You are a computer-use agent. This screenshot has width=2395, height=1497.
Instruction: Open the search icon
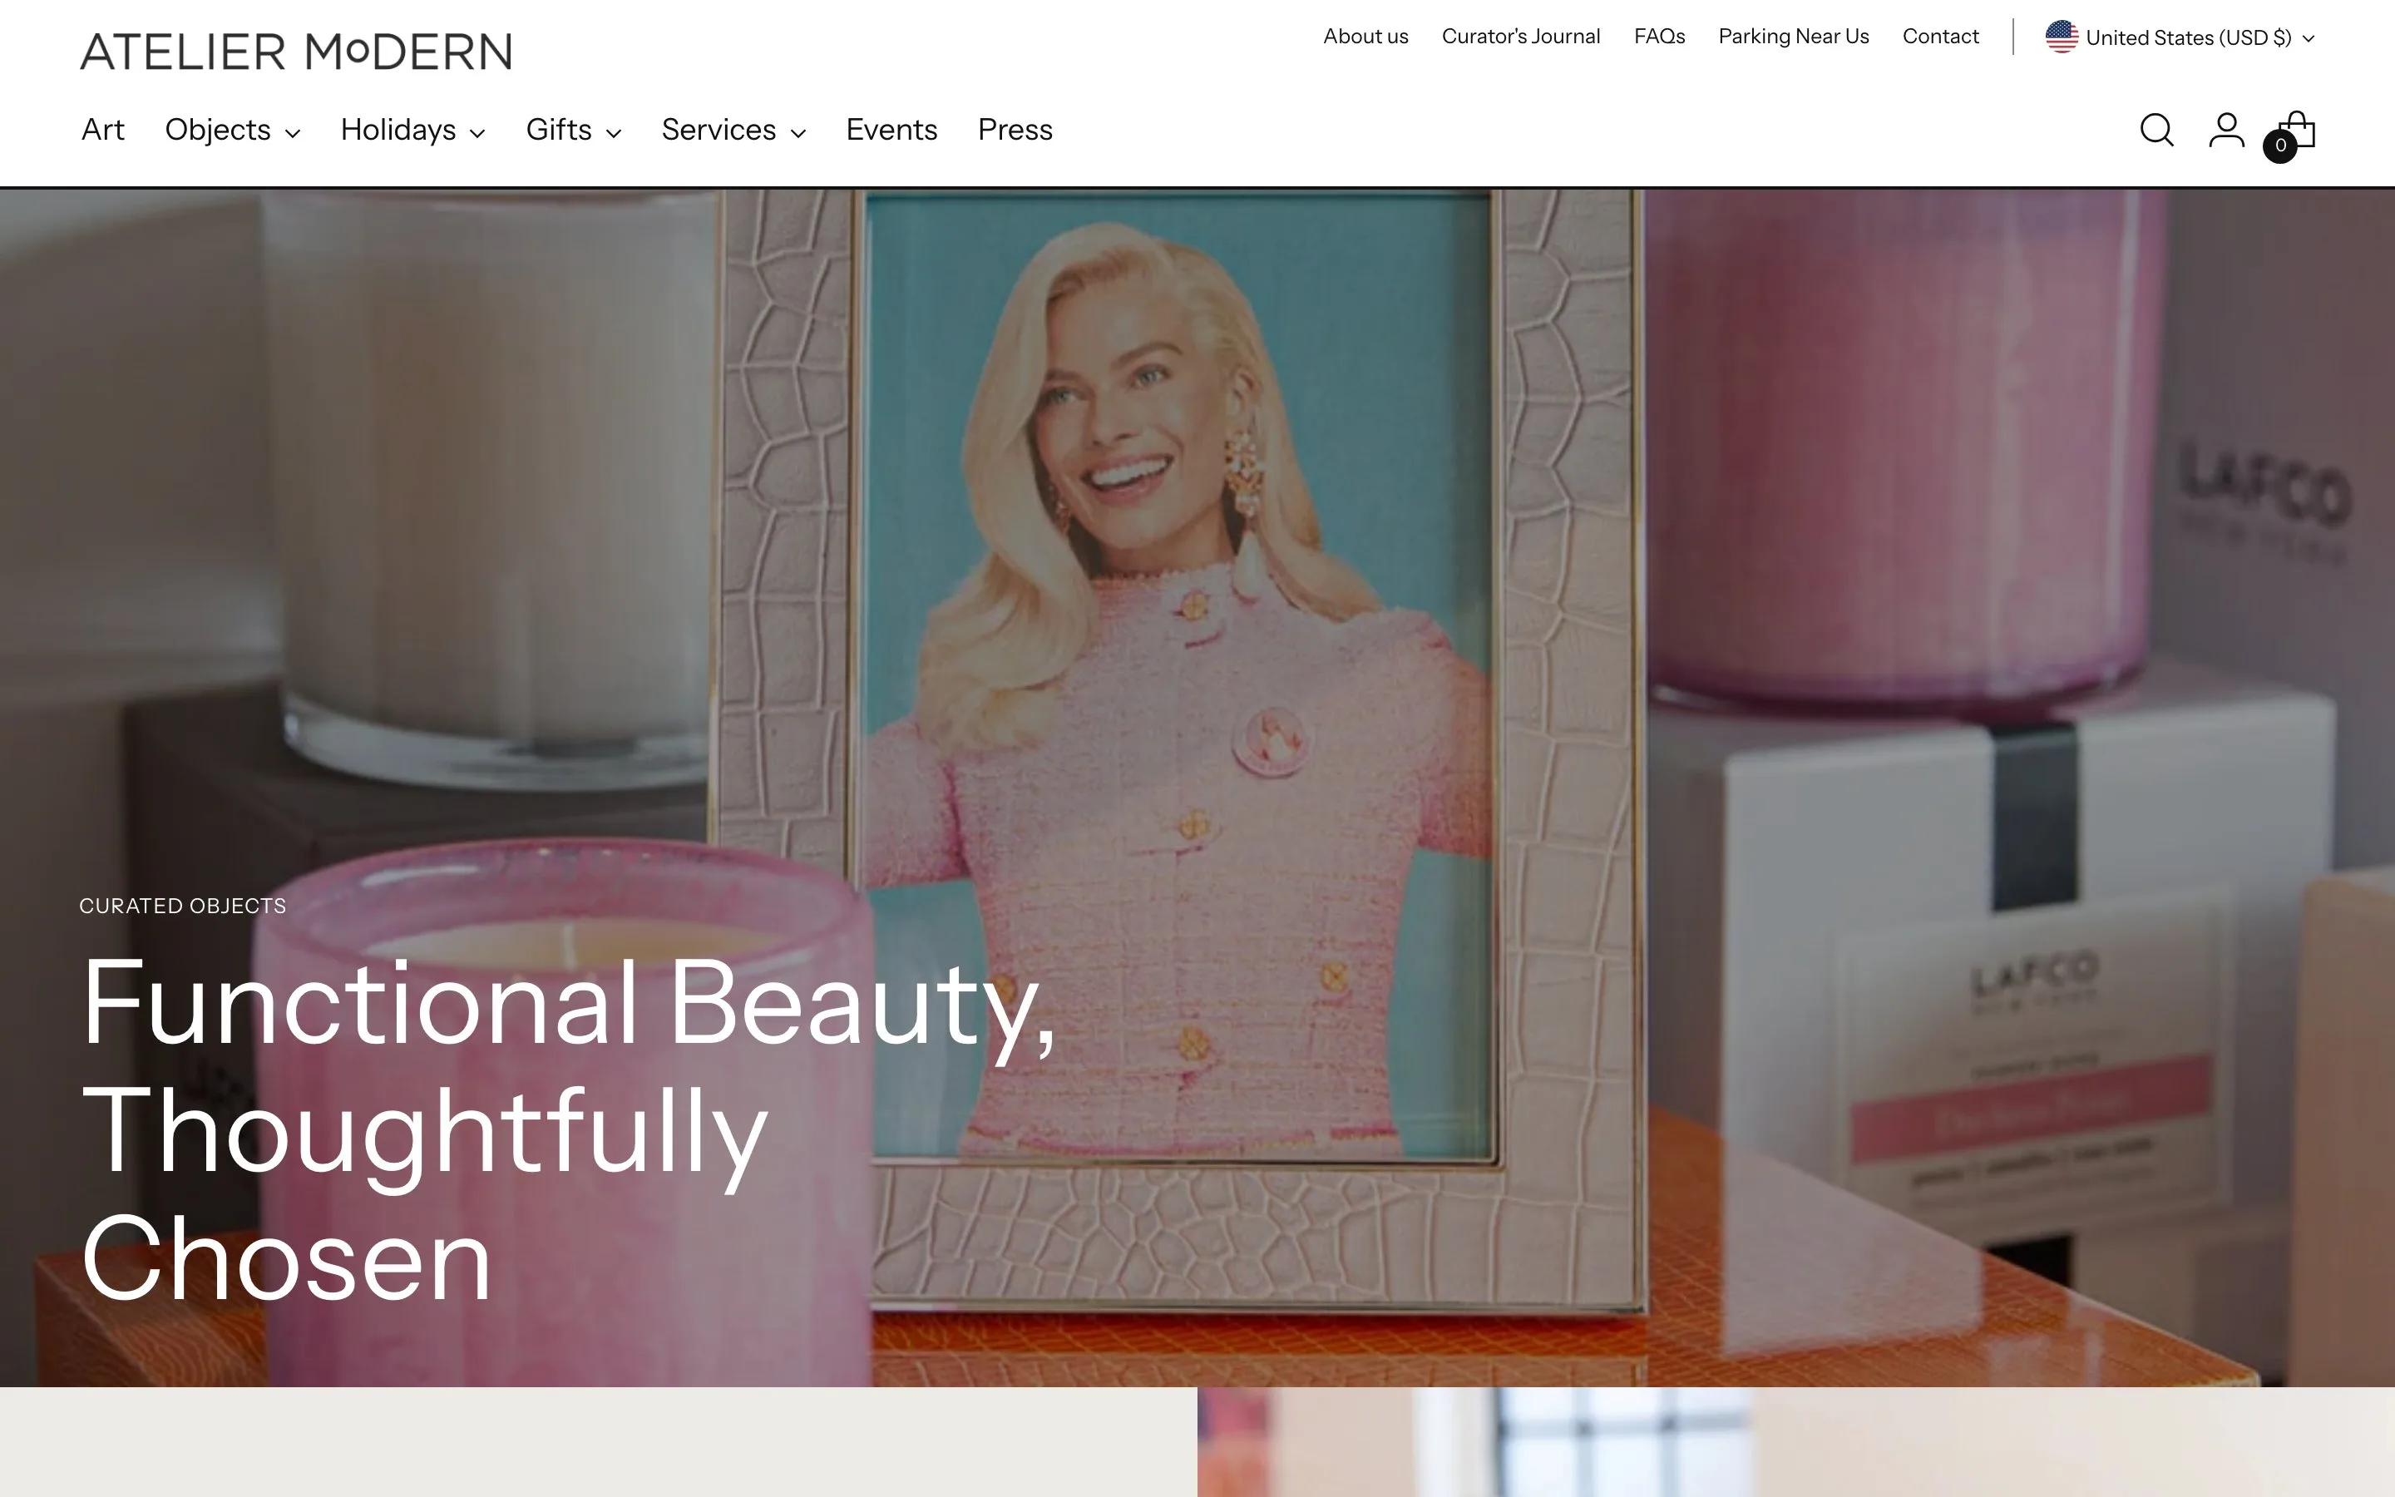pos(2156,131)
